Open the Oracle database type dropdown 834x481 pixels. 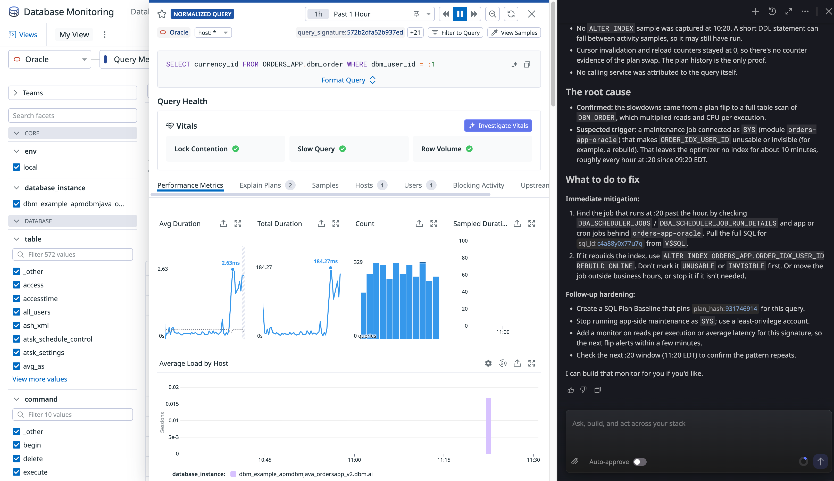(x=49, y=60)
